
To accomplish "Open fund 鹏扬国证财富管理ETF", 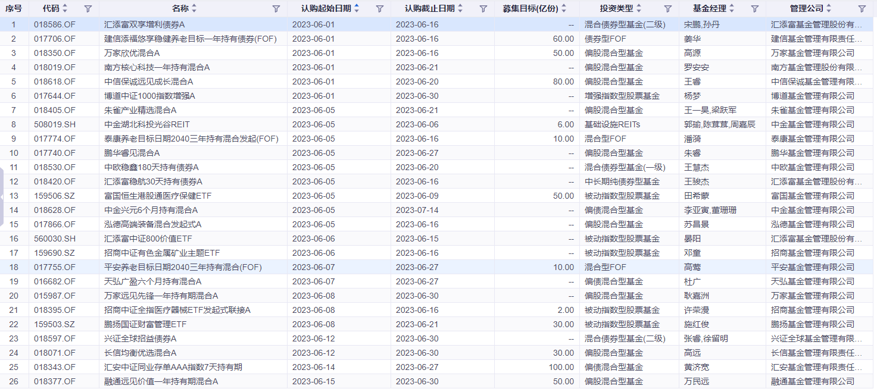I will click(145, 324).
